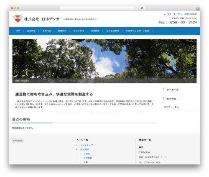
Task: Click the 建造物に命を吹き込み heading
Action: [x=54, y=94]
